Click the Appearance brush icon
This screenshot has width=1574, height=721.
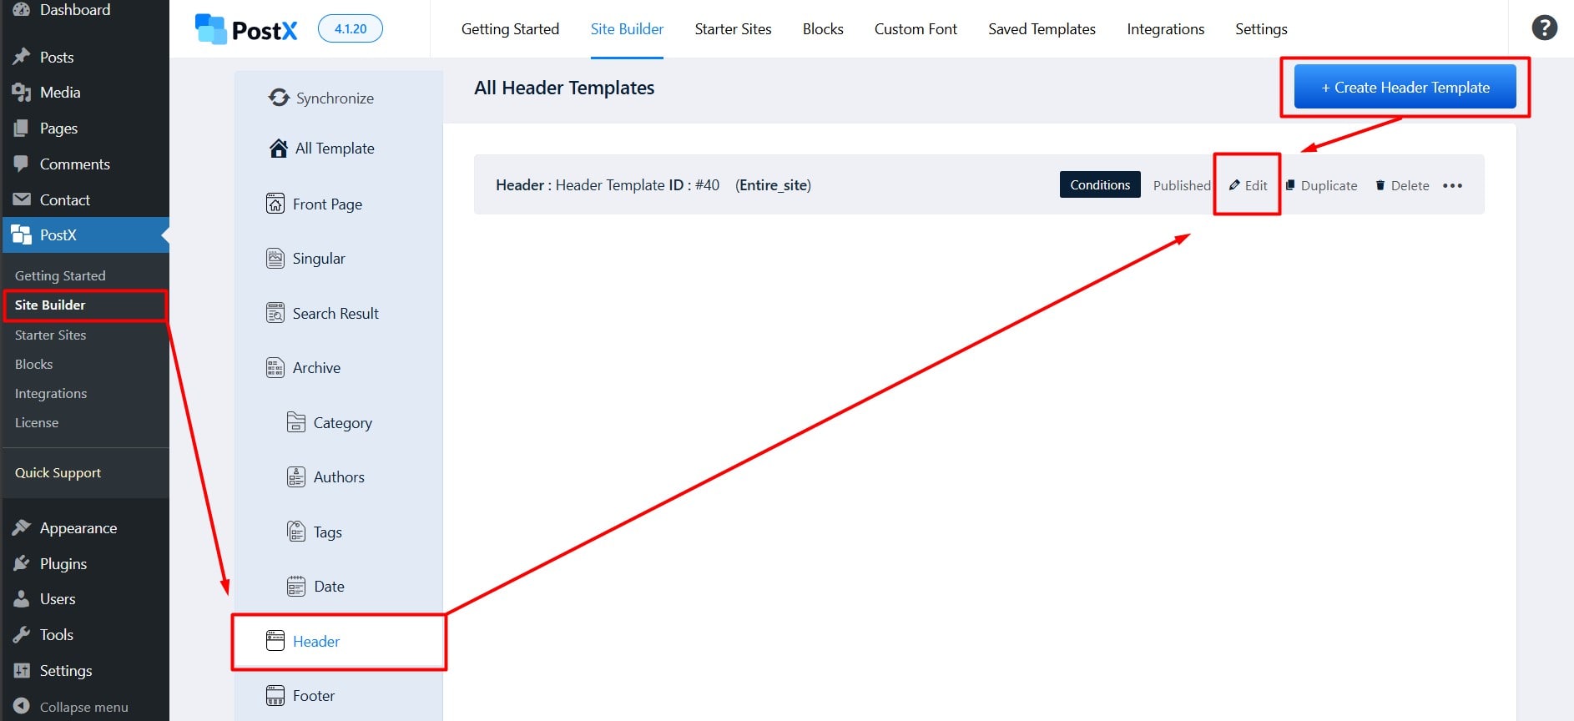22,527
